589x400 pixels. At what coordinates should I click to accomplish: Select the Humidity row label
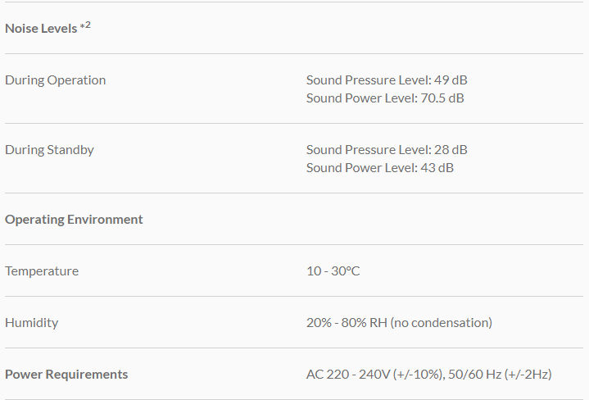coord(31,323)
